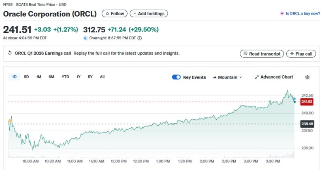Click the Oracle Corporation (ORCL) heading
324x170 pixels.
(x=50, y=14)
